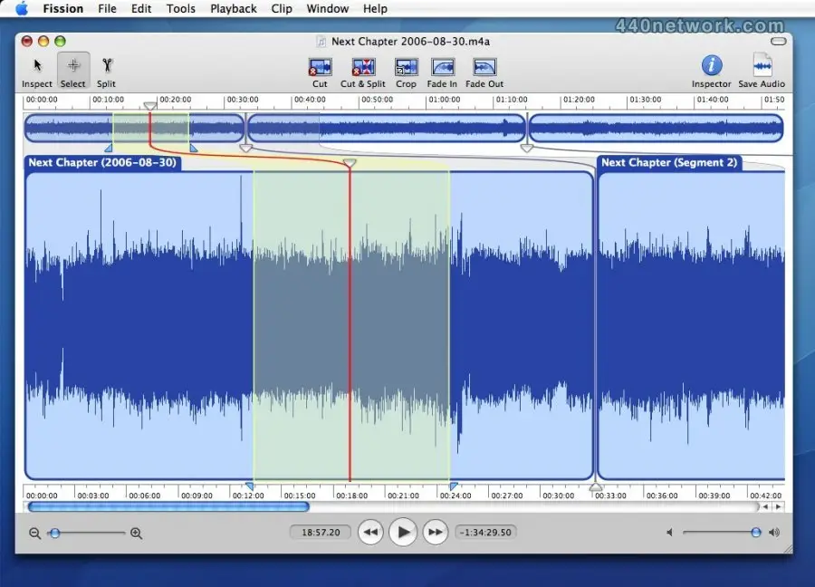Click the Next Chapter (Segment 2) clip label
Image resolution: width=815 pixels, height=587 pixels.
click(x=668, y=163)
